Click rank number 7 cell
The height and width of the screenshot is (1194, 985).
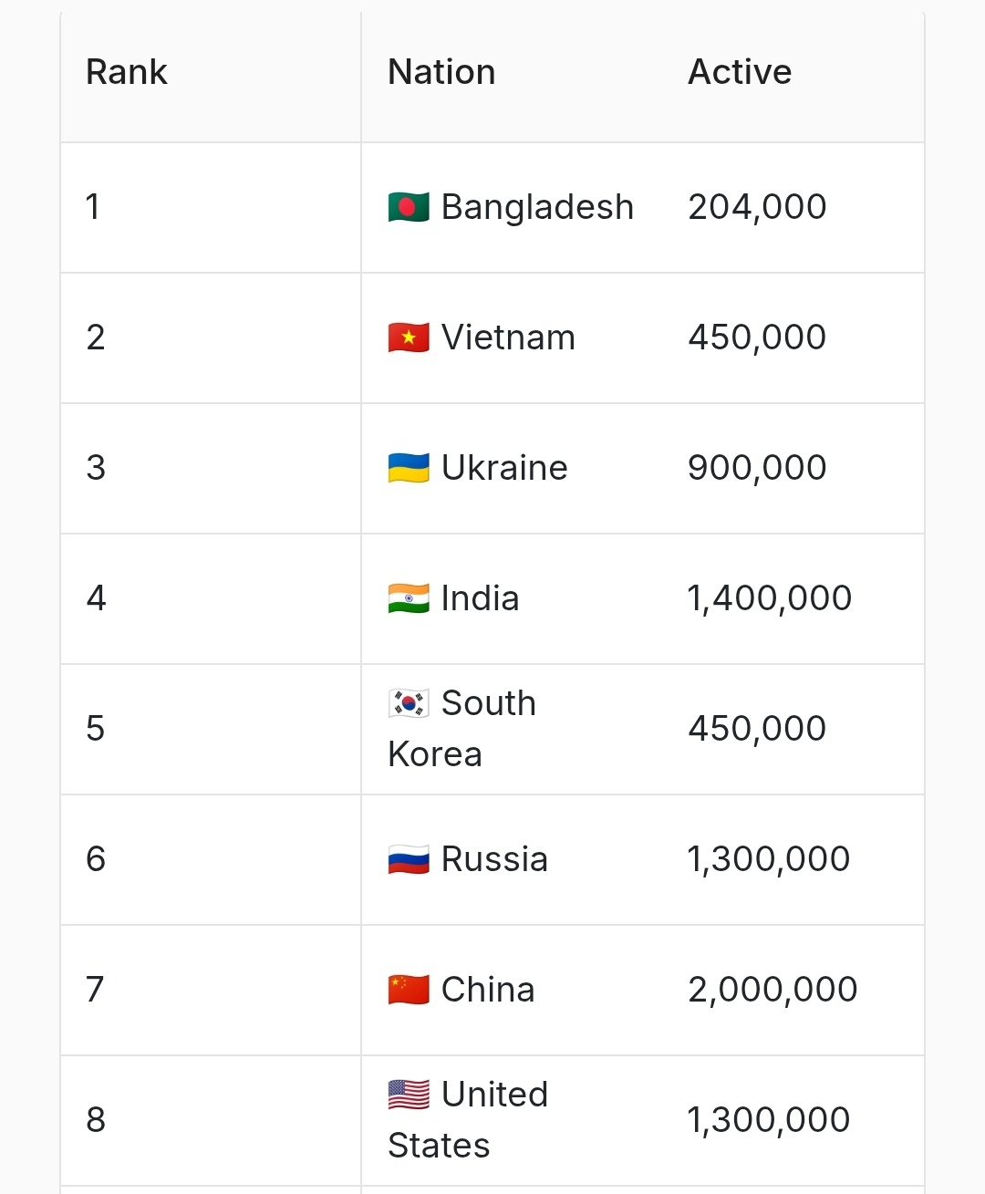211,991
